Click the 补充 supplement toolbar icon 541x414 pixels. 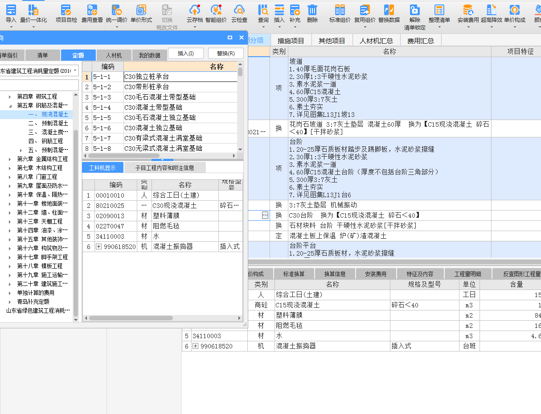pos(295,10)
